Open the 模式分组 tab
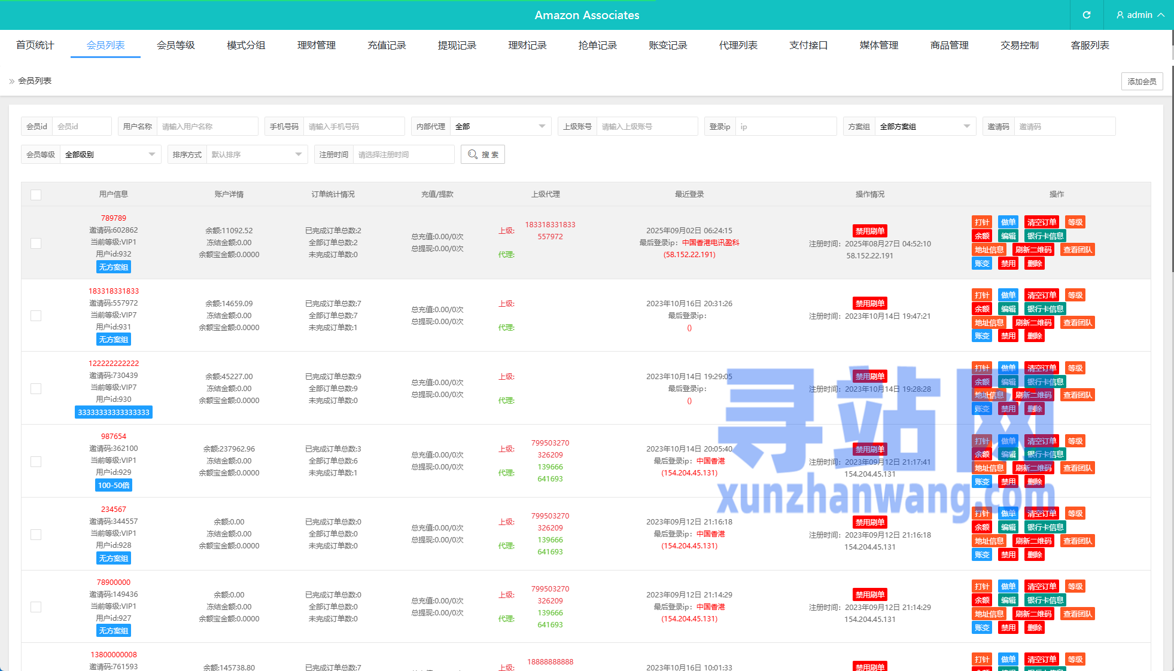This screenshot has height=671, width=1174. 246,45
